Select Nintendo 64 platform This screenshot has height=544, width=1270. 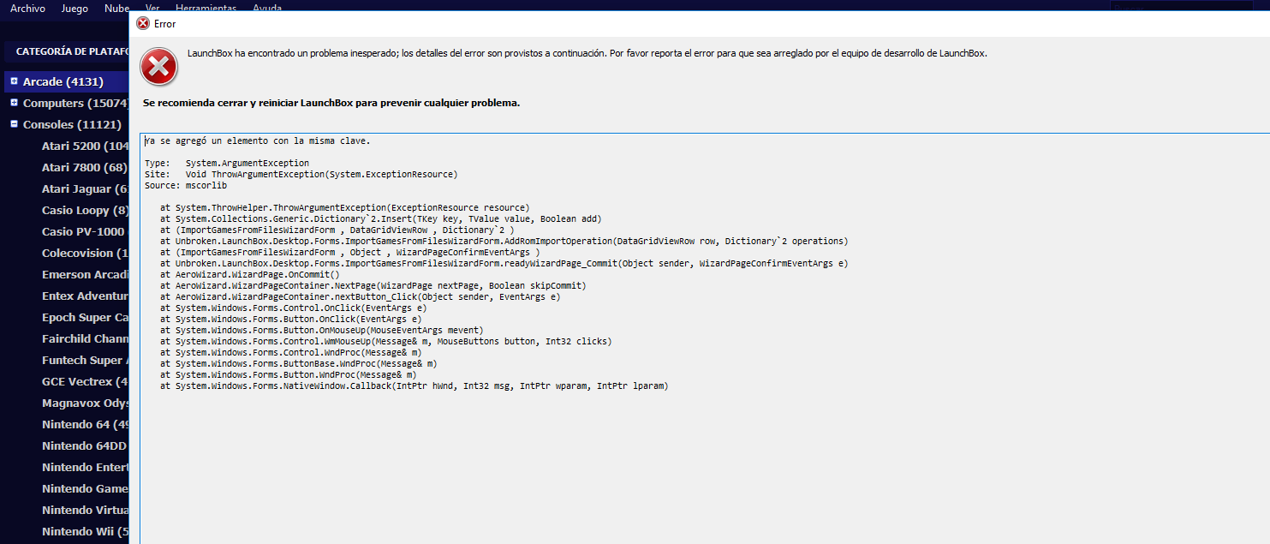click(85, 425)
